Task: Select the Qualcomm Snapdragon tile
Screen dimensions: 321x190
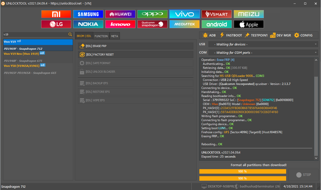Action: pos(152,24)
